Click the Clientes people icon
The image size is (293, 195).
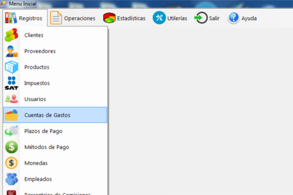pos(11,35)
